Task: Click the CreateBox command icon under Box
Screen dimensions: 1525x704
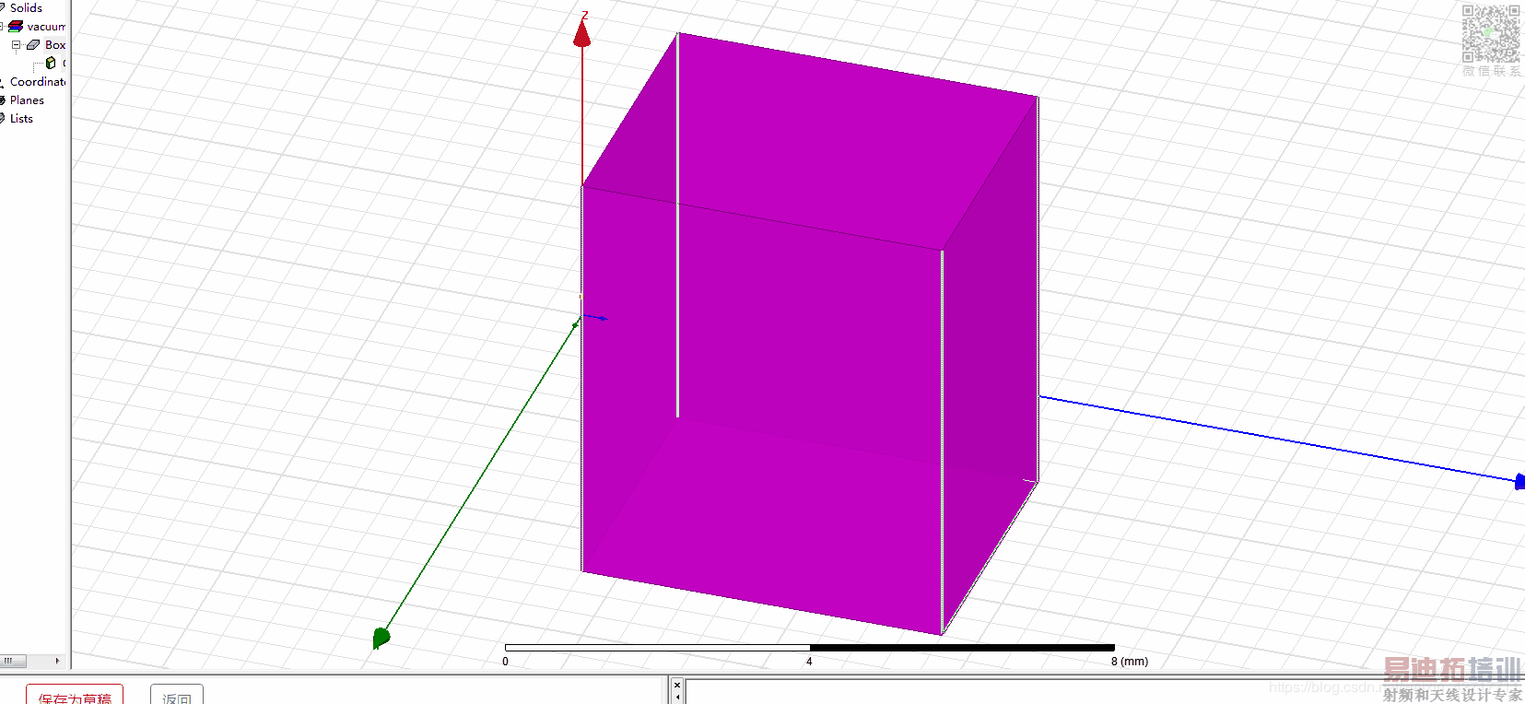Action: [x=51, y=63]
